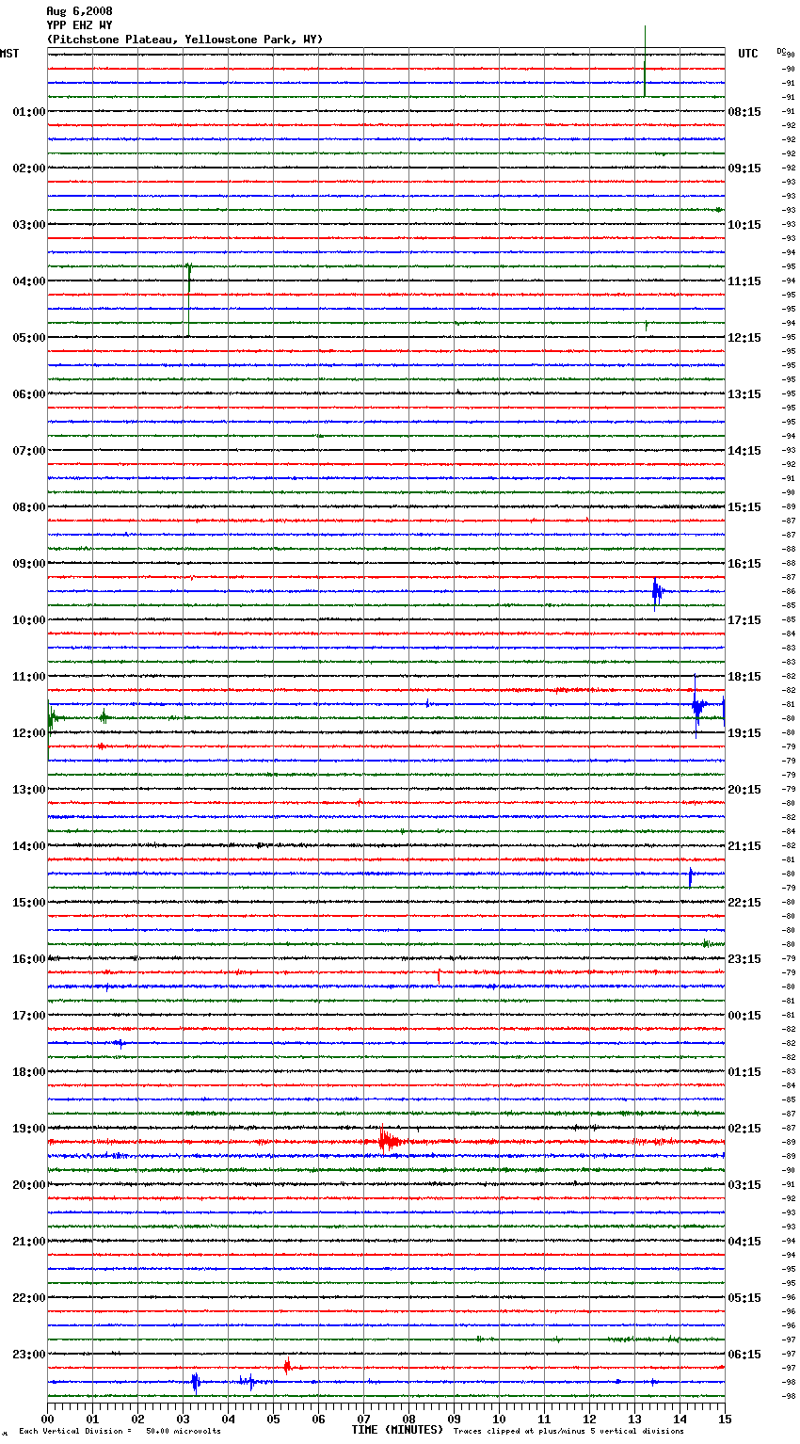Click the large blue event near 18:15 UTC
800x1444 pixels.
coord(697,705)
